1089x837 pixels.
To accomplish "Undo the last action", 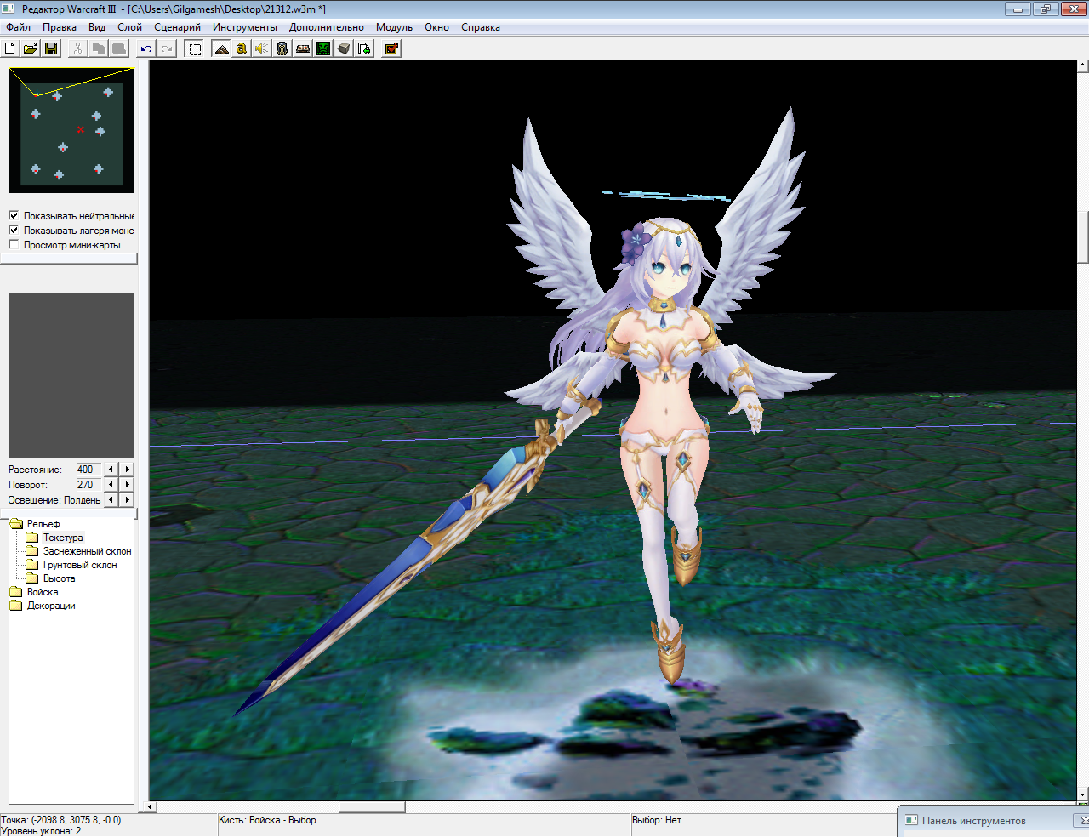I will click(146, 48).
